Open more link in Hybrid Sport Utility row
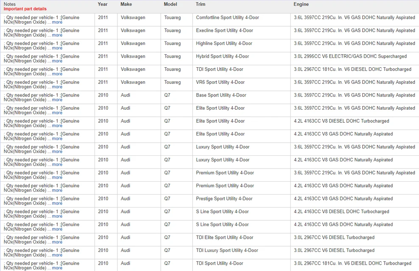The image size is (419, 271). (x=57, y=61)
